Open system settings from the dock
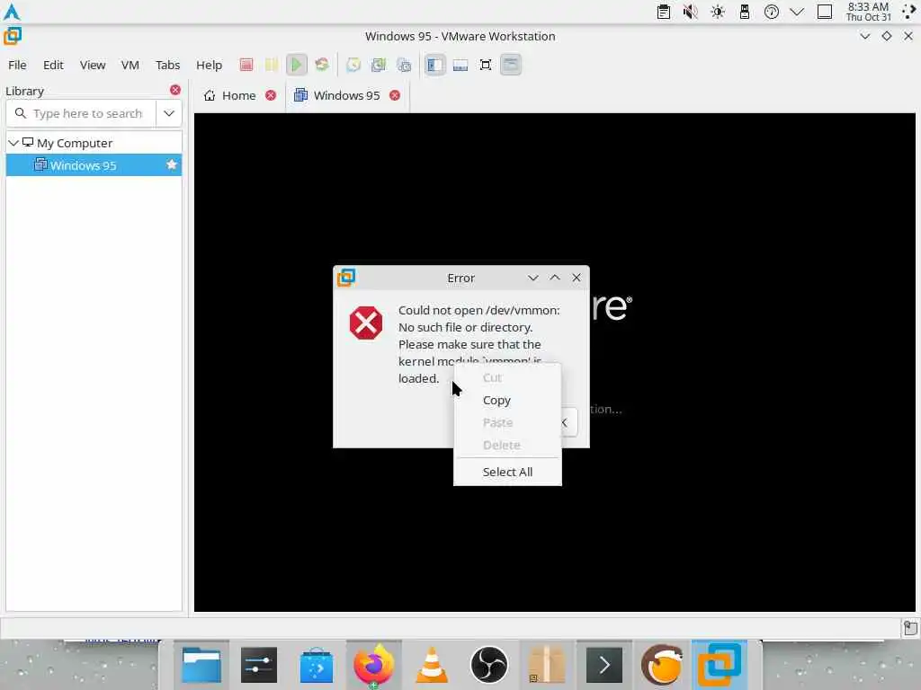 click(x=259, y=665)
